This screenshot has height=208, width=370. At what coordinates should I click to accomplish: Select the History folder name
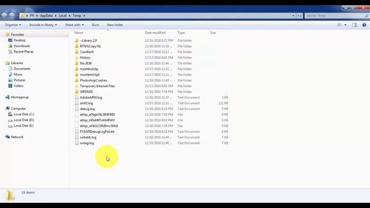click(85, 58)
